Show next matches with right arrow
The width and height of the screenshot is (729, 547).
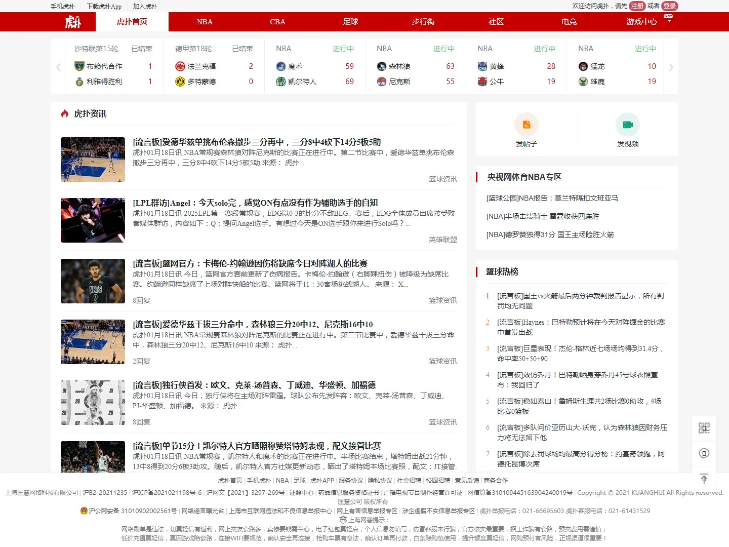point(671,67)
